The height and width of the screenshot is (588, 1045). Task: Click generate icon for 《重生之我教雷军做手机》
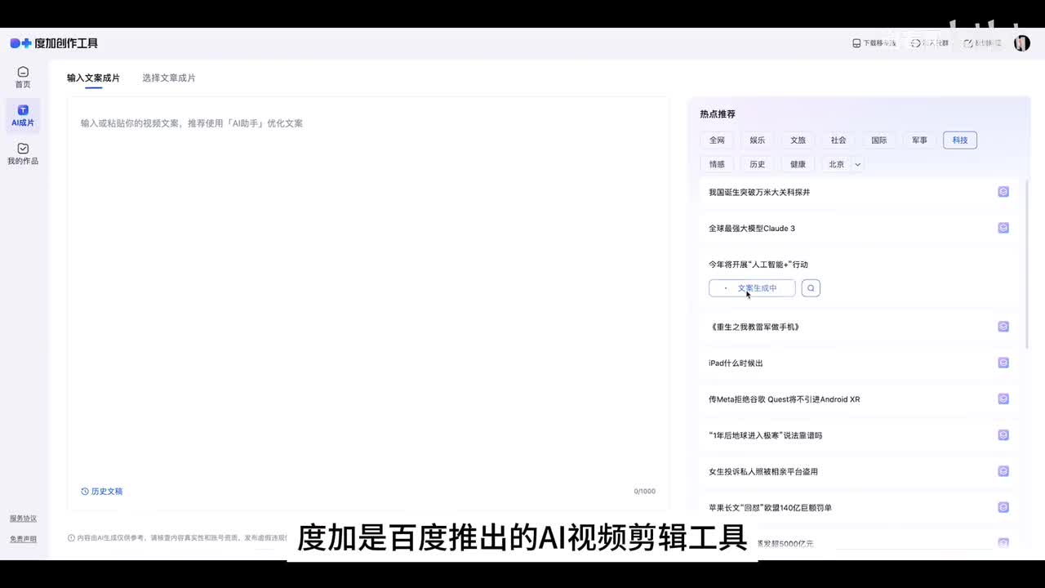(1003, 327)
